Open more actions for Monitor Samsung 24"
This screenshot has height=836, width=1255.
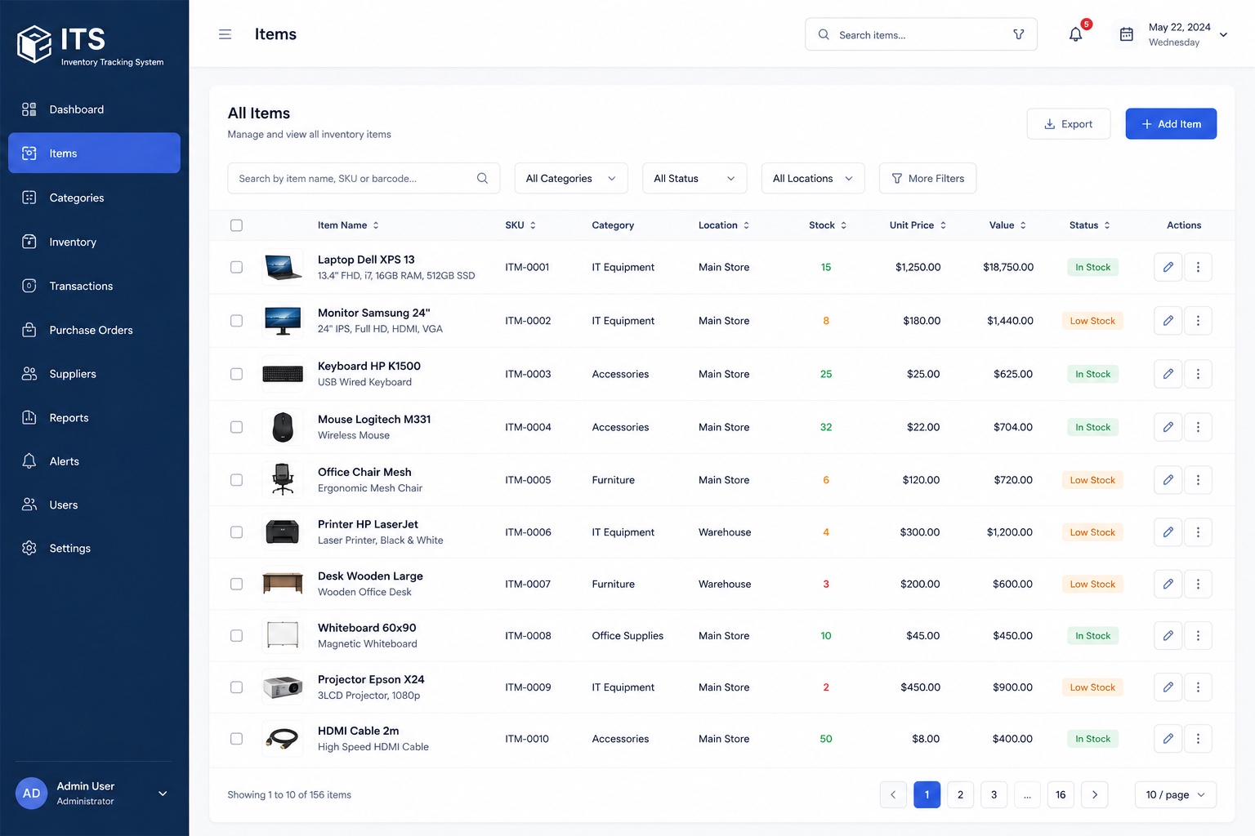(x=1198, y=321)
